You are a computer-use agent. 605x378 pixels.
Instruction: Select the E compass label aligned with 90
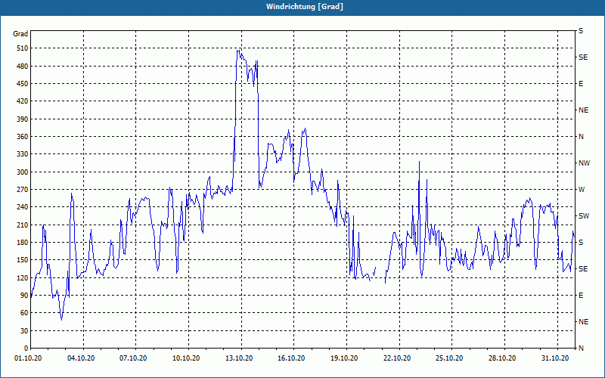pyautogui.click(x=581, y=296)
